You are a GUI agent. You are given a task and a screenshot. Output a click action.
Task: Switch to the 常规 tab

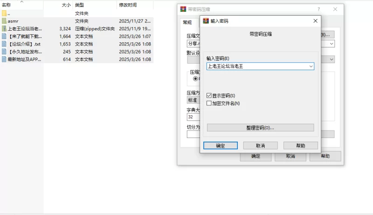(187, 22)
